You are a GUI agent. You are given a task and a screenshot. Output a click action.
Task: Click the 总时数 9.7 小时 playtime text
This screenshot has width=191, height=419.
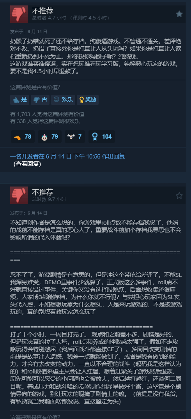tap(49, 199)
